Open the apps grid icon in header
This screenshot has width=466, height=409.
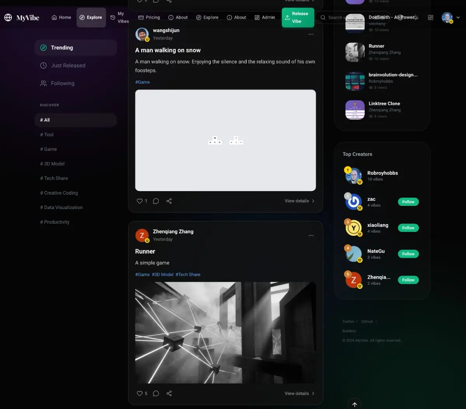coord(430,17)
